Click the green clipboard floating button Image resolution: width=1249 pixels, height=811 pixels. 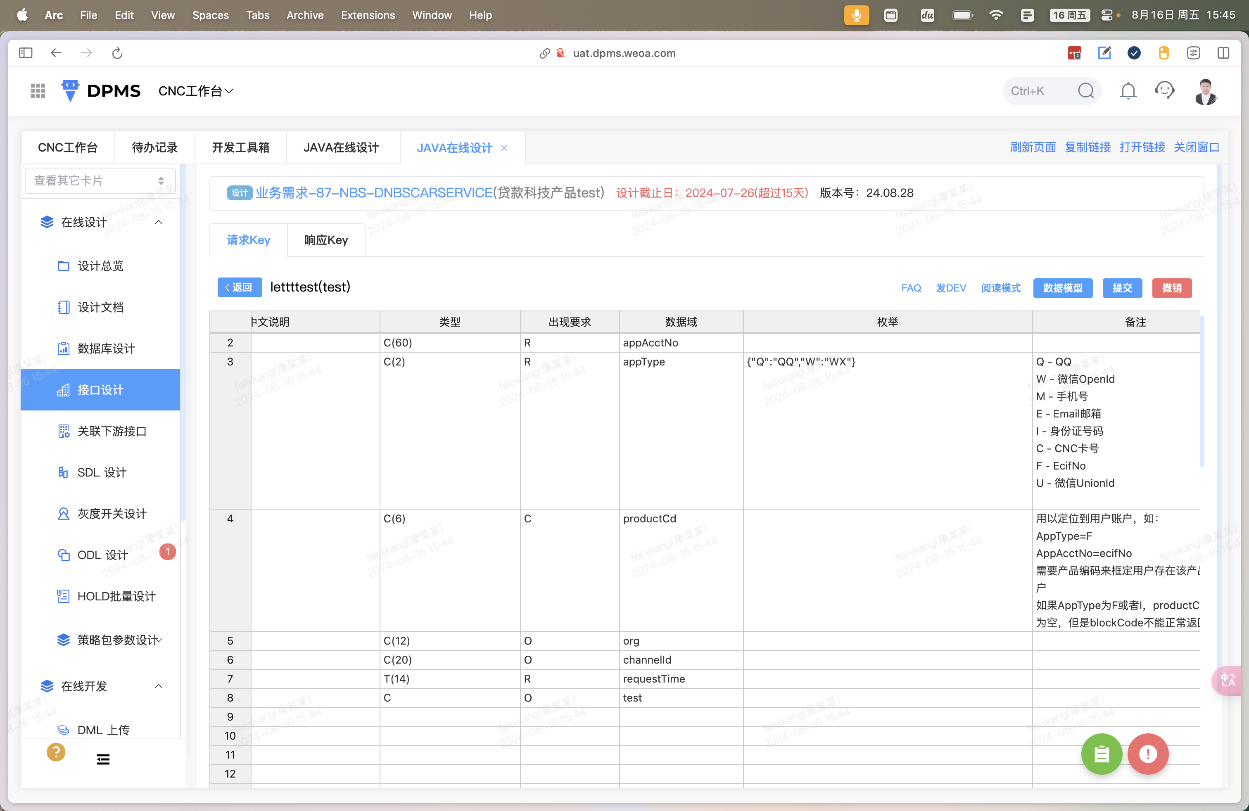tap(1101, 754)
